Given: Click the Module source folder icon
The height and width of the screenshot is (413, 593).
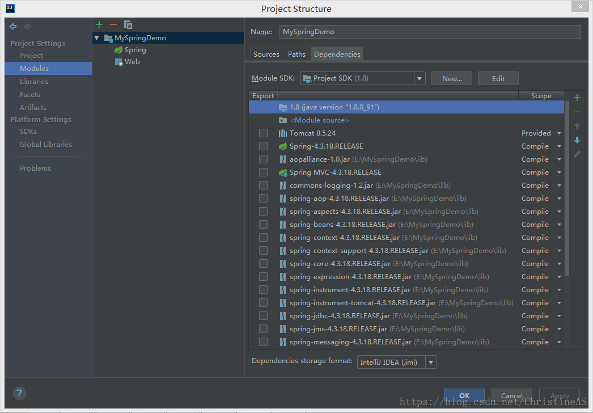Looking at the screenshot, I should [x=283, y=120].
